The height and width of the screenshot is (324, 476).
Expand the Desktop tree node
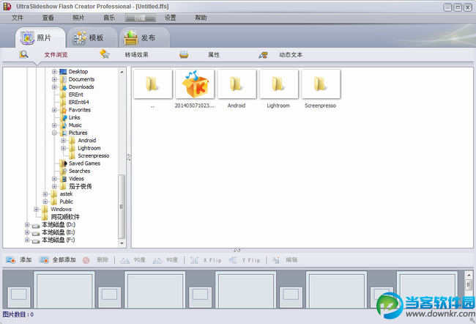tap(54, 72)
